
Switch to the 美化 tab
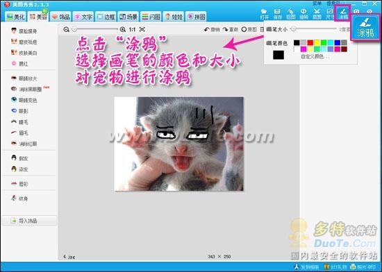tap(15, 17)
